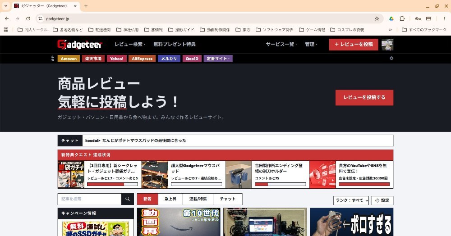
Task: Open the 同人サークル bookmark folder
Action: (x=32, y=30)
